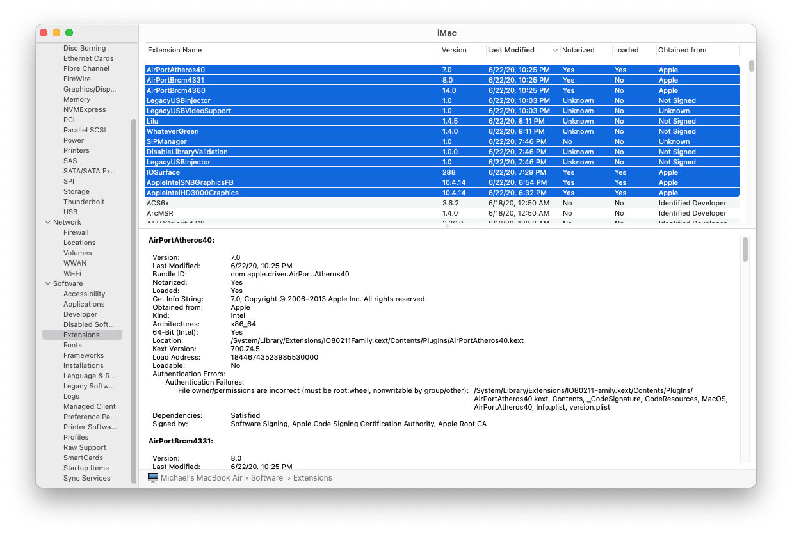Sort by Loaded column header
Image resolution: width=792 pixels, height=535 pixels.
point(626,50)
